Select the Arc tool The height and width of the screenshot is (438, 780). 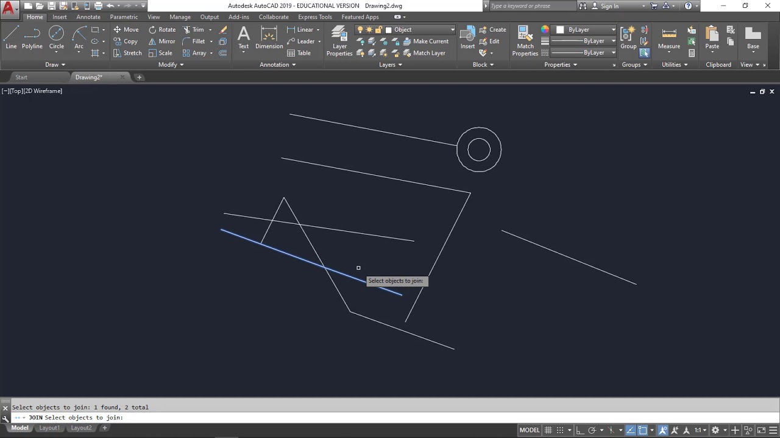tap(79, 37)
